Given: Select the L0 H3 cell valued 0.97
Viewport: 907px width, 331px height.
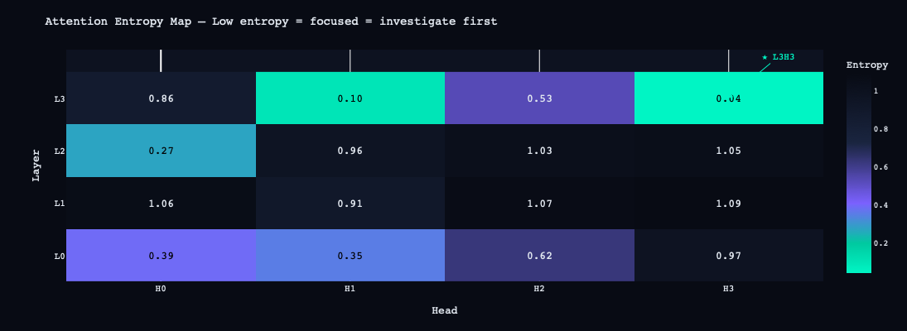Looking at the screenshot, I should [729, 256].
